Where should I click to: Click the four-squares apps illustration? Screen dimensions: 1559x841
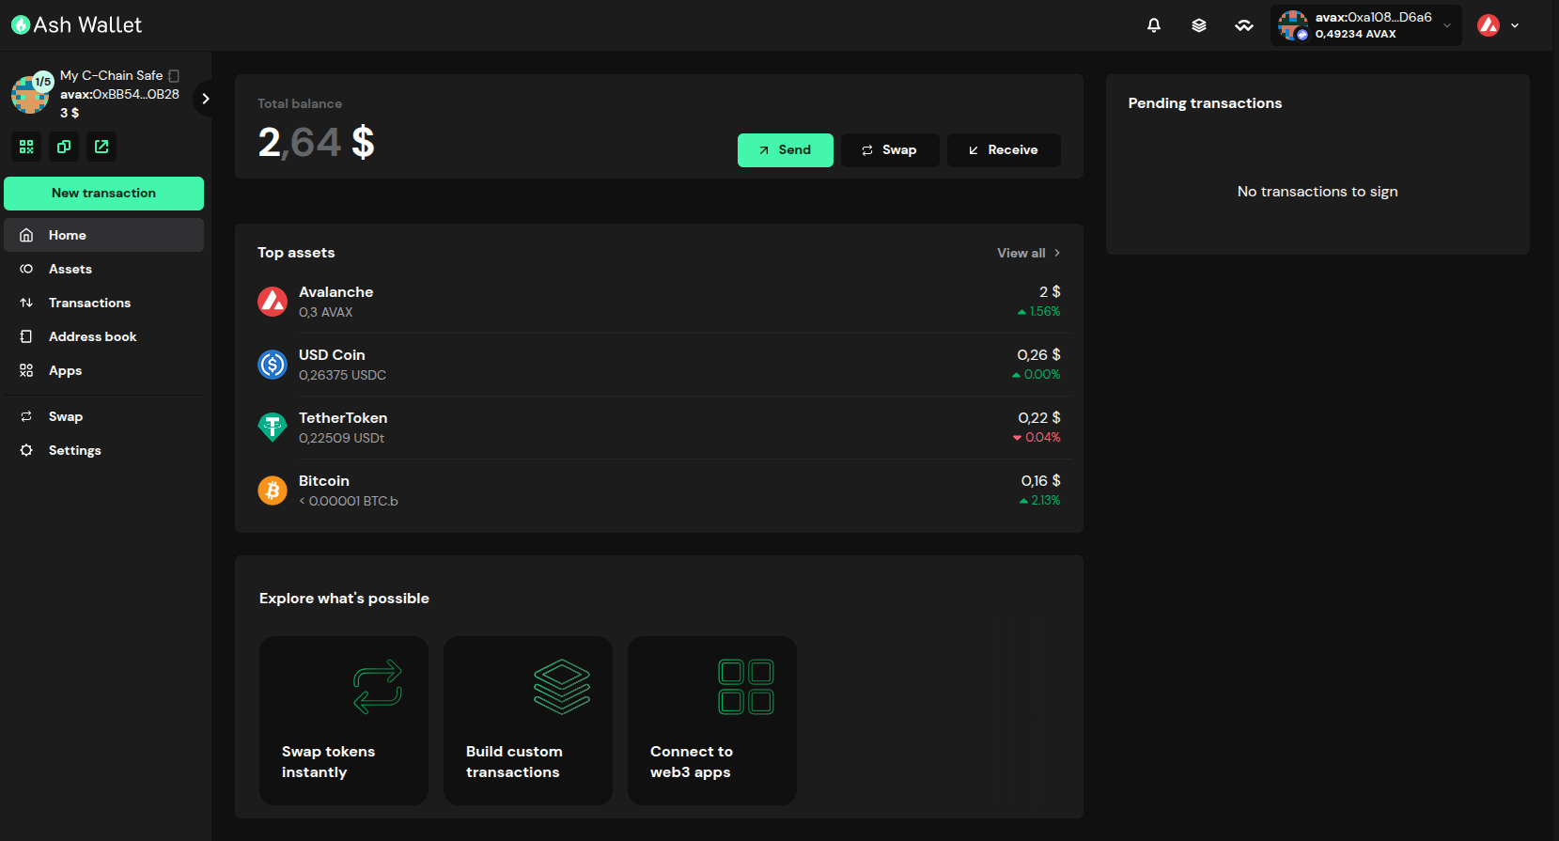(x=746, y=687)
